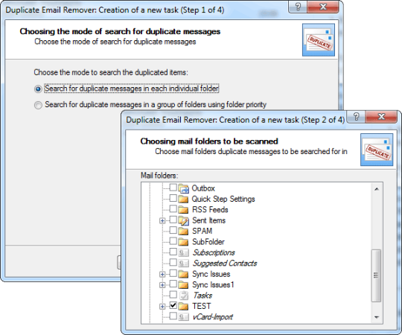Click the vCard-Import contact card icon

click(x=184, y=317)
